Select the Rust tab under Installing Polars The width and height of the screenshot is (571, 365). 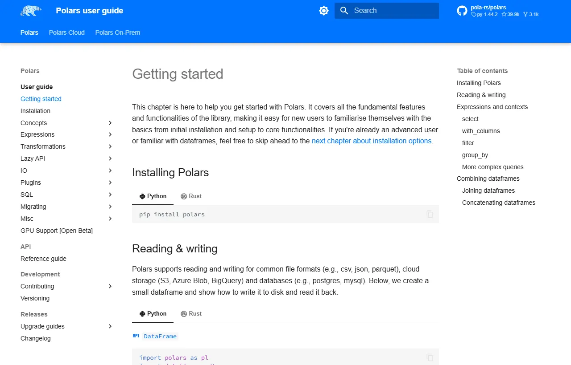(191, 196)
